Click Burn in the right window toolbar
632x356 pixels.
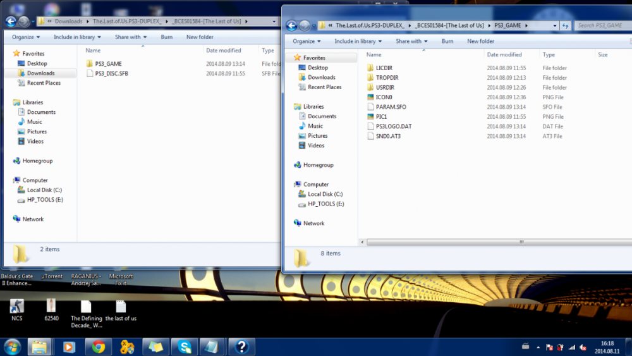click(447, 41)
